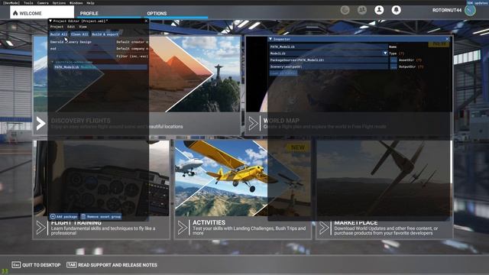Click the Discovery Flights arrow icon
The width and height of the screenshot is (489, 275).
[40, 124]
